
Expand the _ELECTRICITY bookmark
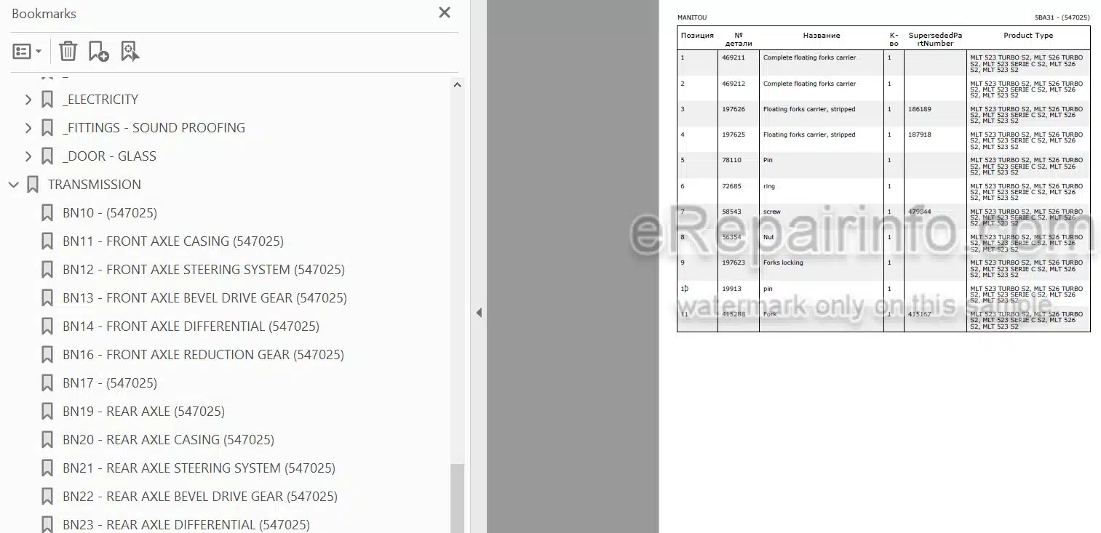point(28,100)
